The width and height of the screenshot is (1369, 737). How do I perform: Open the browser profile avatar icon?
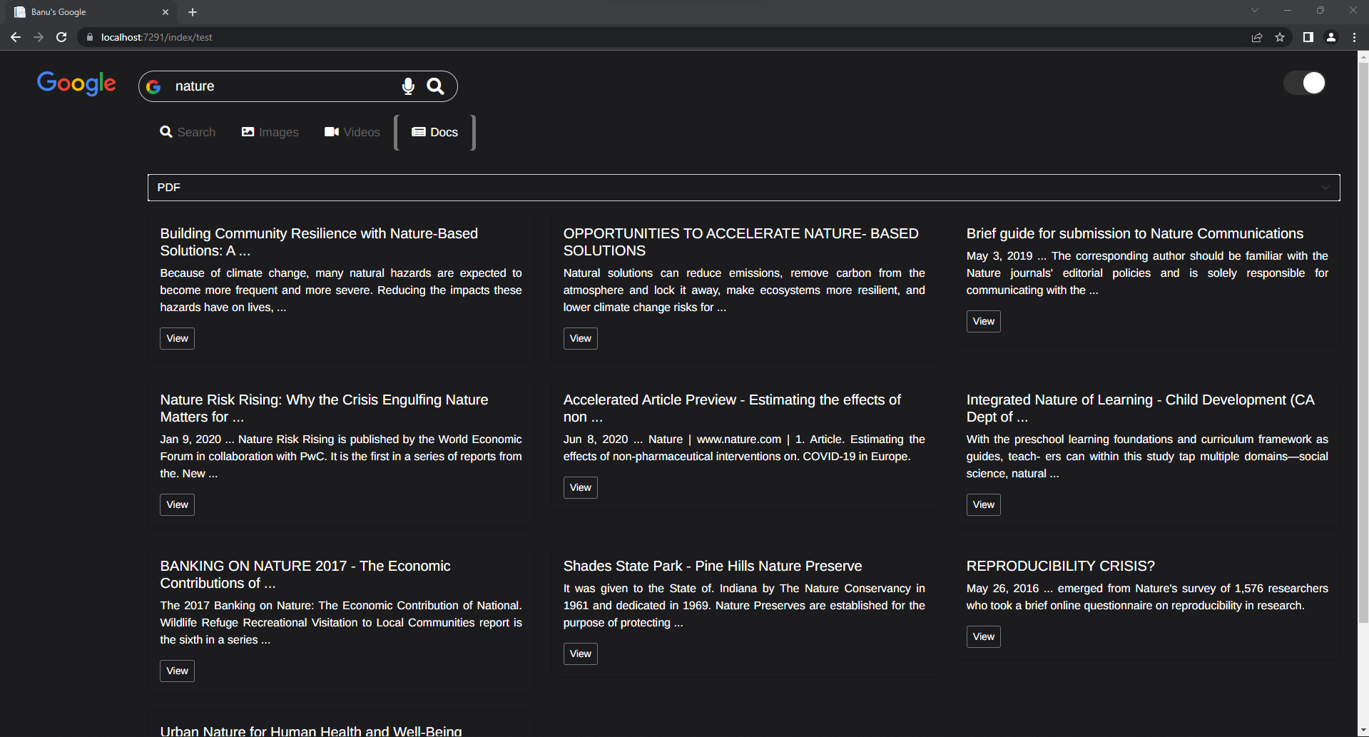pos(1331,37)
